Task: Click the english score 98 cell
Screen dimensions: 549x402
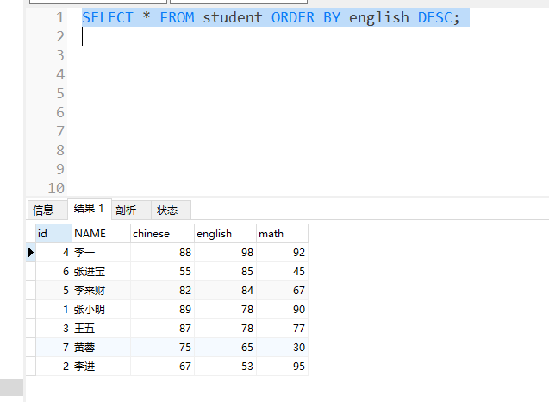Action: [x=225, y=253]
